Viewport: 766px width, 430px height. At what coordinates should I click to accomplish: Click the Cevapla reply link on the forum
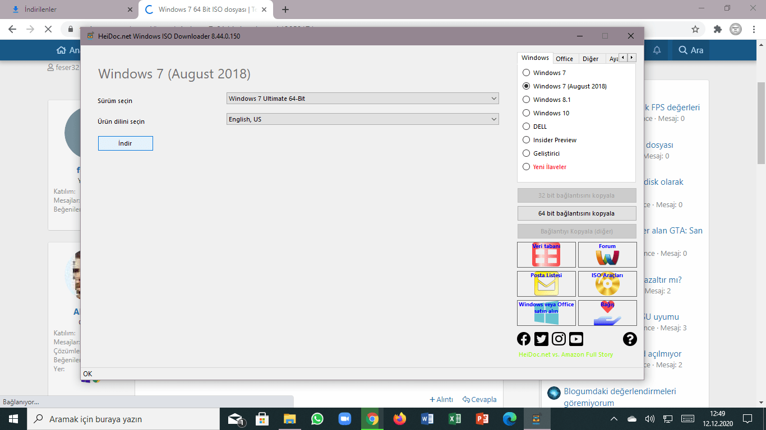coord(479,399)
